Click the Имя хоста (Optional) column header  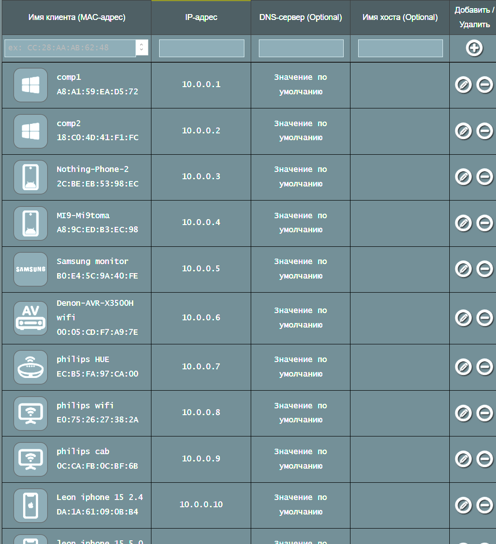click(400, 17)
